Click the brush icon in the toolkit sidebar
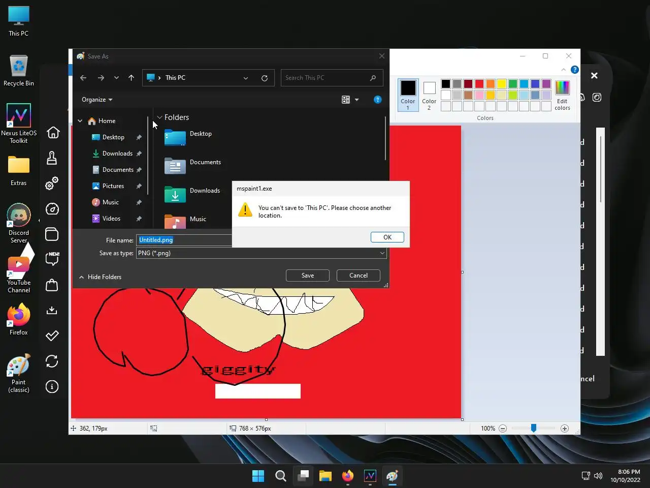650x488 pixels. [52, 158]
